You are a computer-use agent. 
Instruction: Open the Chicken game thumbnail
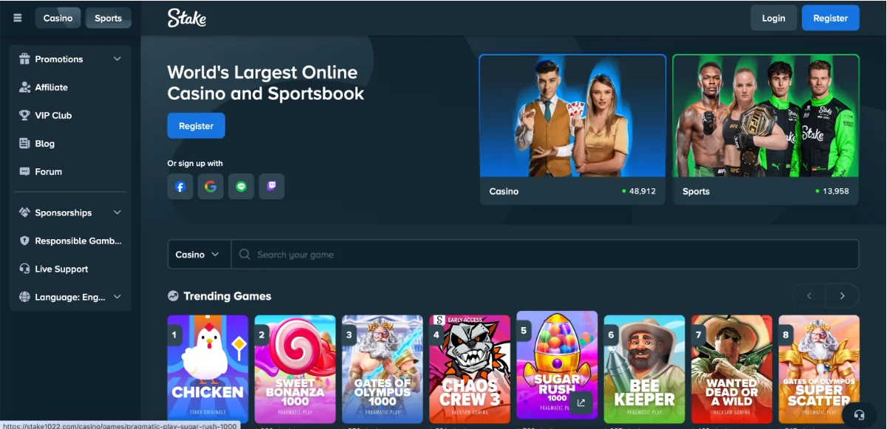click(208, 368)
